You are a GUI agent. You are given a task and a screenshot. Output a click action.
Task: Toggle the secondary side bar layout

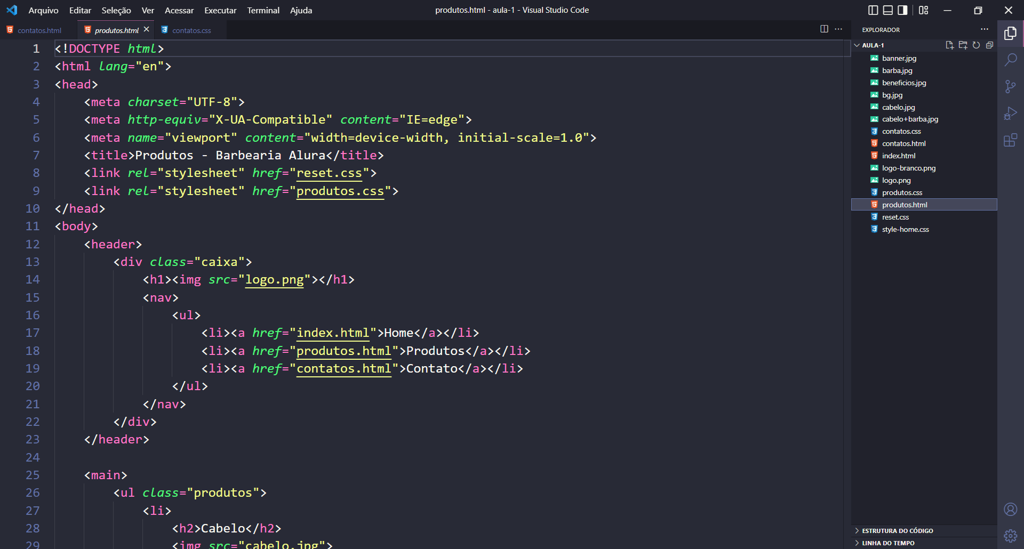click(x=902, y=10)
